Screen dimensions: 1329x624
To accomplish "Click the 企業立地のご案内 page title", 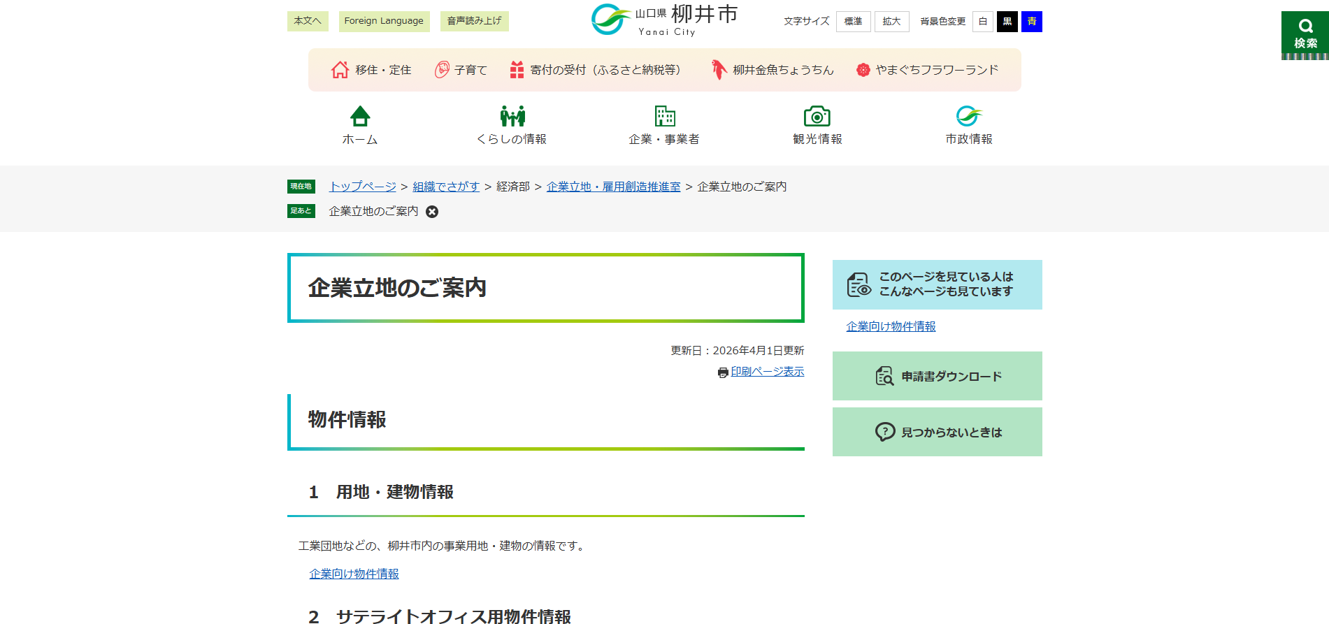I will click(397, 288).
